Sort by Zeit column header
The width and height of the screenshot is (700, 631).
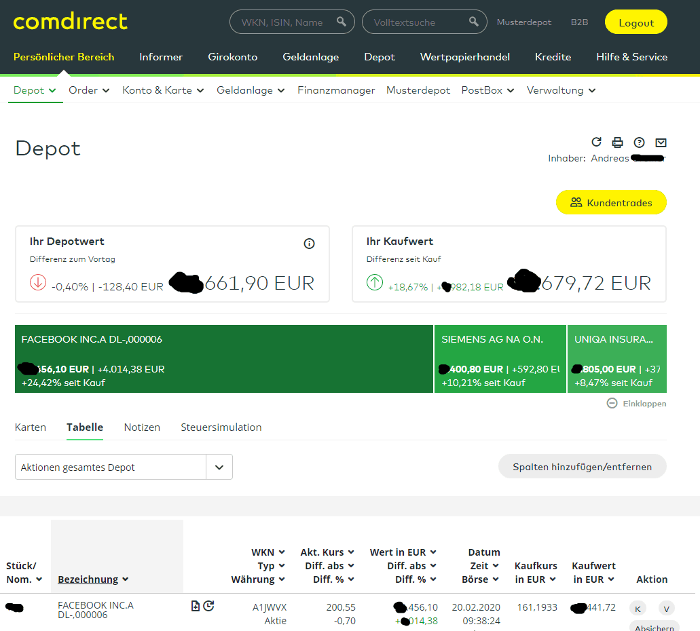pyautogui.click(x=484, y=566)
